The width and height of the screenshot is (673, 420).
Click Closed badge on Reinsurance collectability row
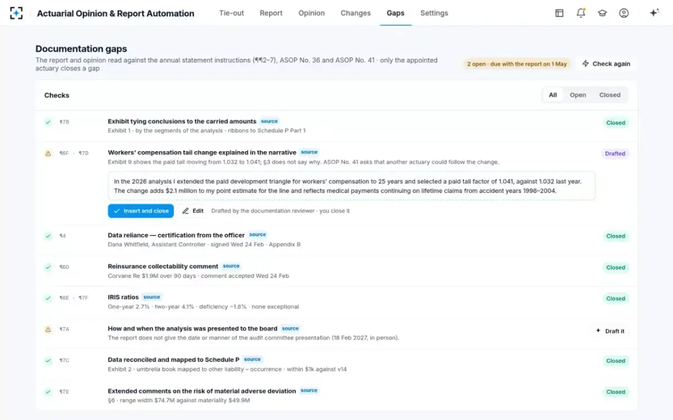coord(616,268)
